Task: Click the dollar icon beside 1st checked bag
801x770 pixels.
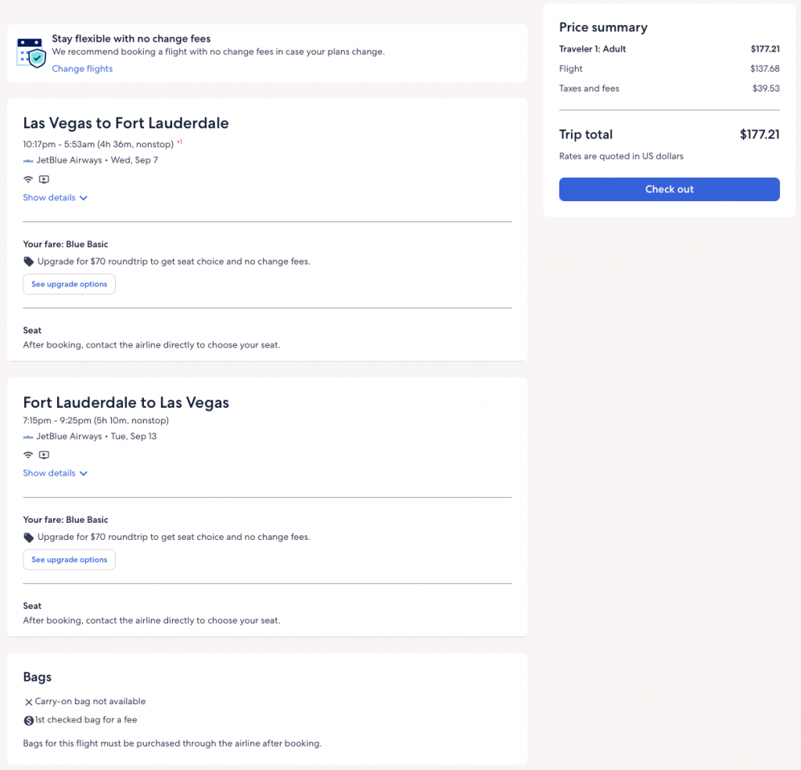Action: click(29, 720)
